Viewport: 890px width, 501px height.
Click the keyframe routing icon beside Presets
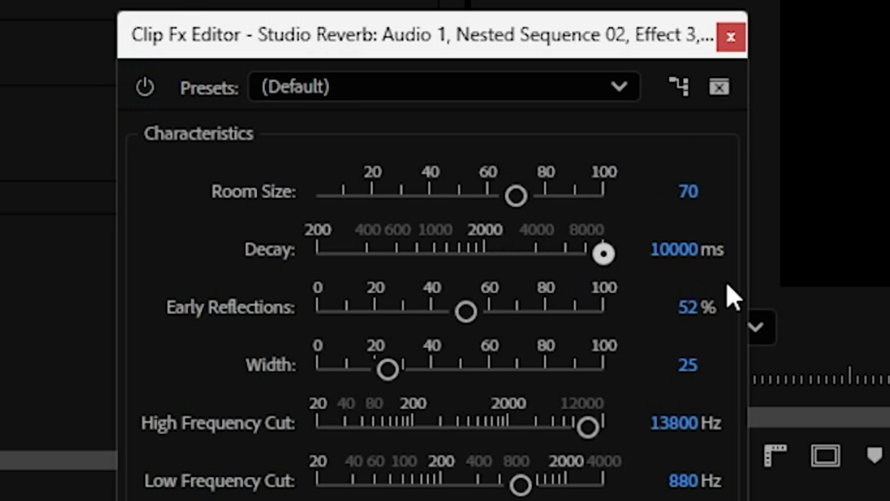pyautogui.click(x=679, y=87)
